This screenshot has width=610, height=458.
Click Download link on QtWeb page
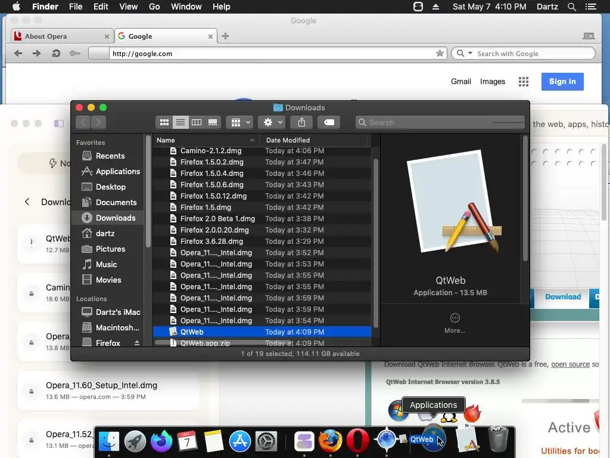pos(562,297)
